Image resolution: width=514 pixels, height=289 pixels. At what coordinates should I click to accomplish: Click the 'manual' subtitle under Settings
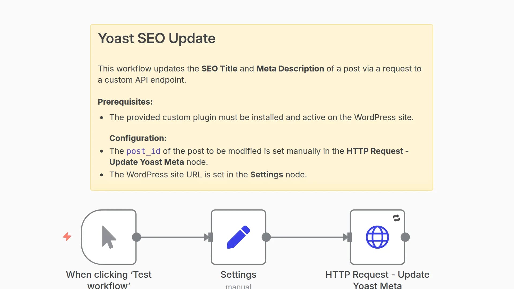[x=238, y=286]
